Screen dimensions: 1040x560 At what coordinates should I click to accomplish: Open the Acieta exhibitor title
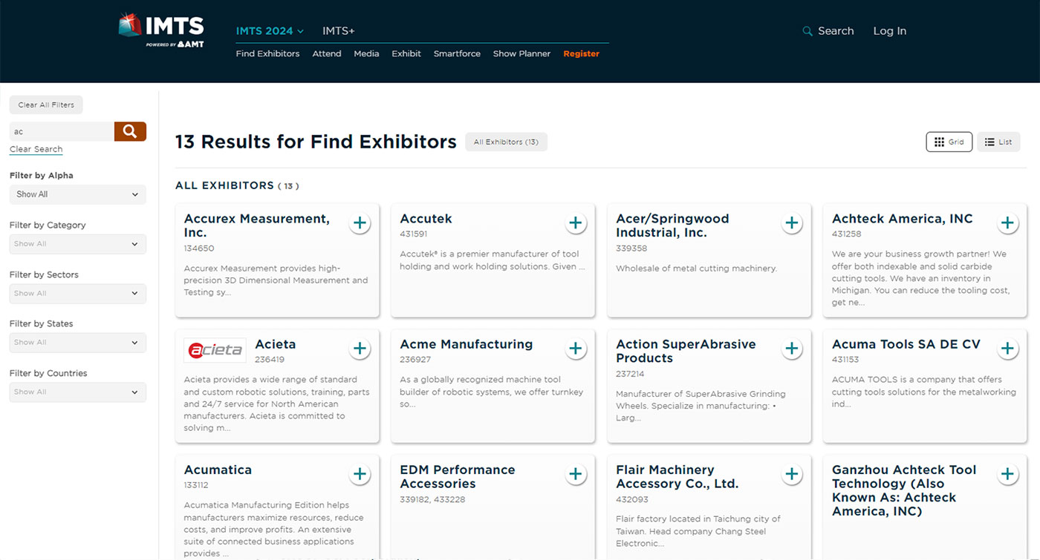tap(275, 344)
